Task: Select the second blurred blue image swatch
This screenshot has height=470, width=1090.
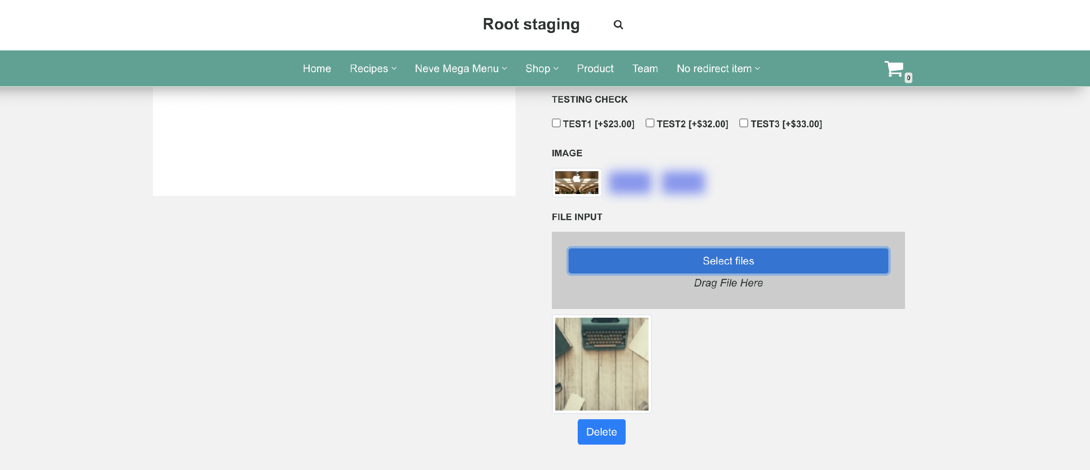Action: click(x=683, y=182)
